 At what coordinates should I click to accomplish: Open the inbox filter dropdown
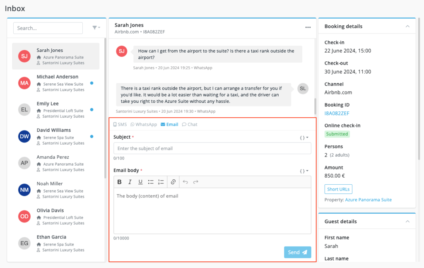96,28
